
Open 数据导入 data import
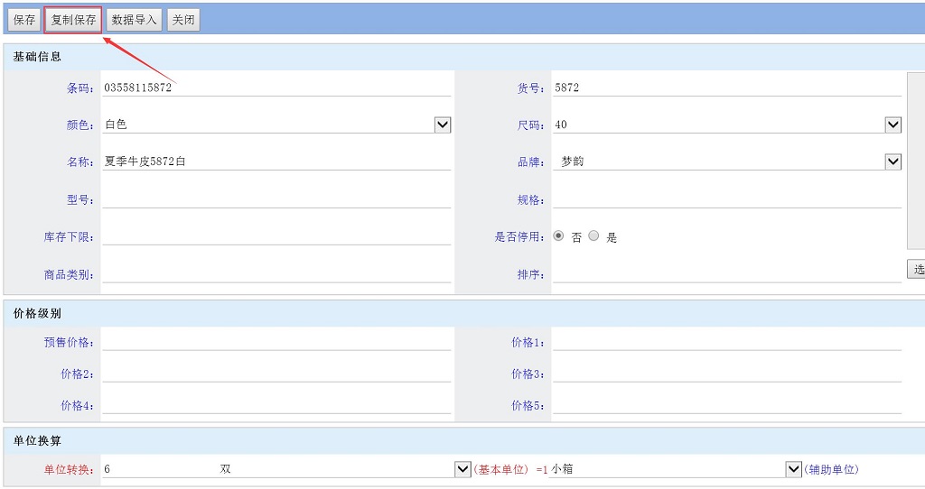click(134, 20)
